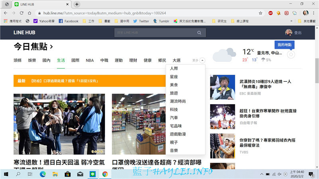This screenshot has width=319, height=179.
Task: Open Microsoft Store from taskbar
Action: tap(67, 174)
